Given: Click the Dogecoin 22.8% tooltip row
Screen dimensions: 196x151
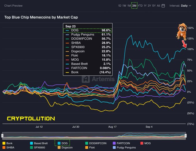Looking at the screenshot, I should point(88,51).
